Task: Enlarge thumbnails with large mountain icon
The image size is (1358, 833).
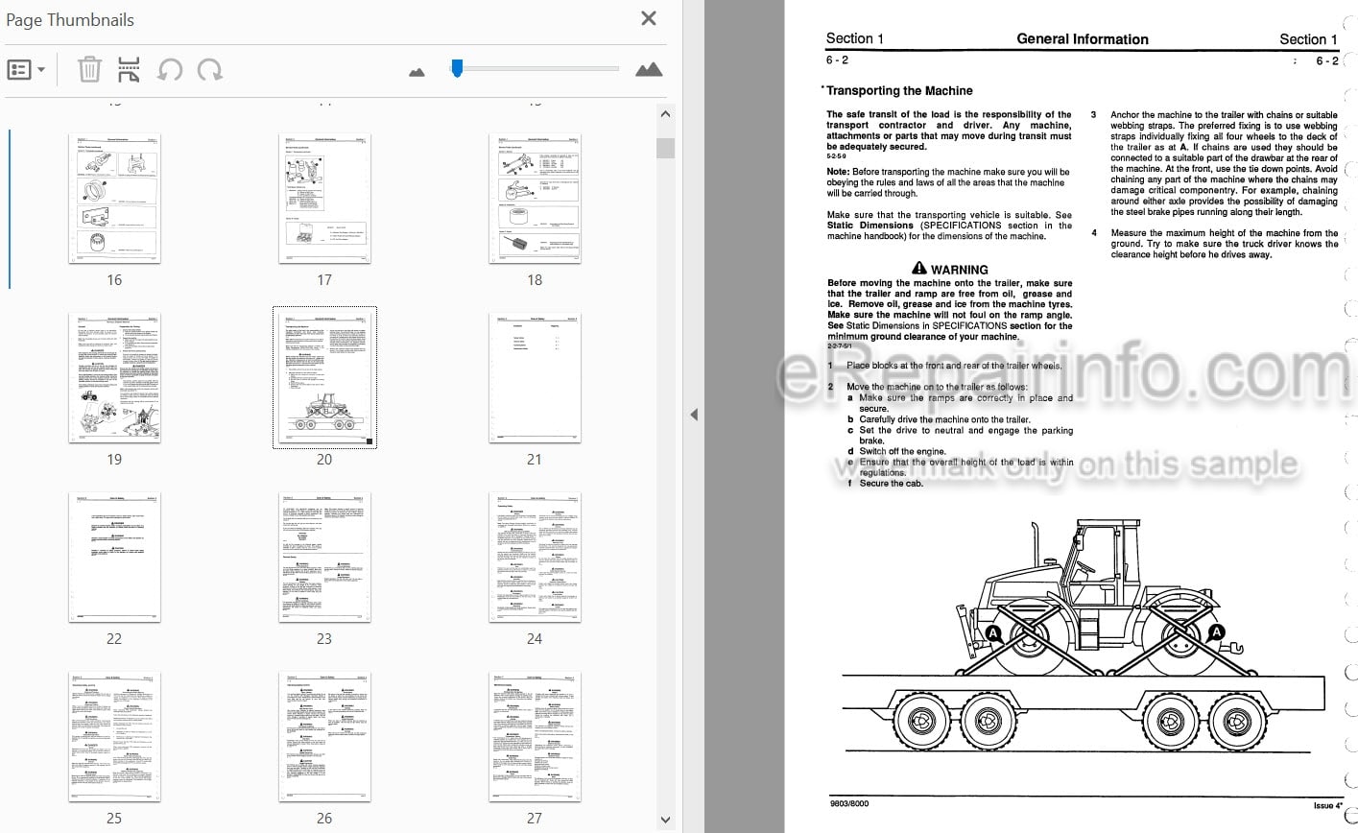Action: [x=649, y=69]
